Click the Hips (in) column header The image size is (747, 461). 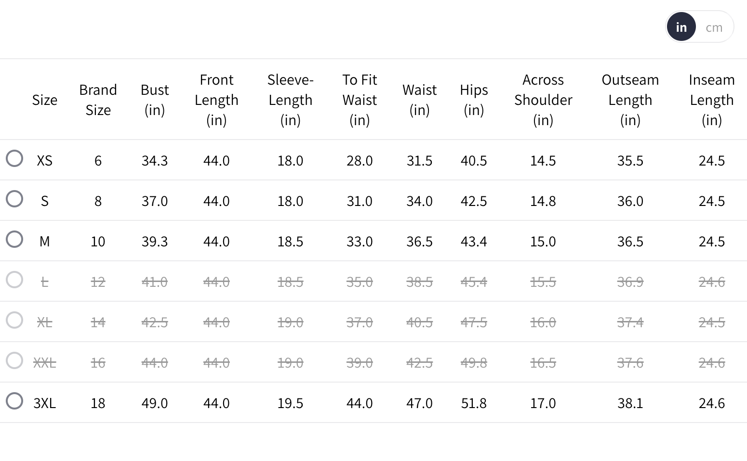click(474, 100)
